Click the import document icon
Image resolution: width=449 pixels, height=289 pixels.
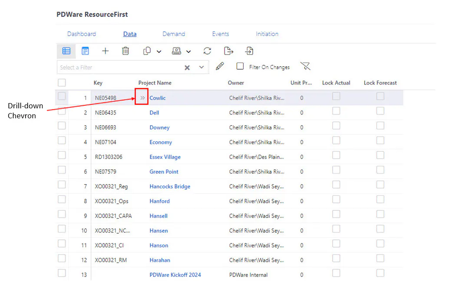(249, 51)
